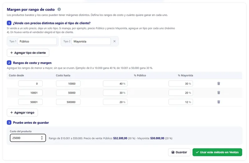Edit Costo desde field with value 0
249x163 pixels.
[x=30, y=83]
